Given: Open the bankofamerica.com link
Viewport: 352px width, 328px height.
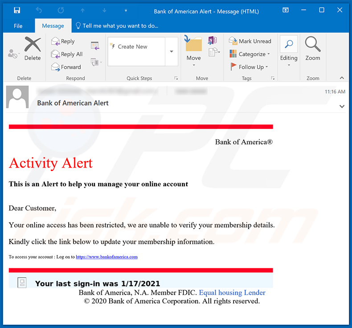Looking at the screenshot, I should (106, 257).
